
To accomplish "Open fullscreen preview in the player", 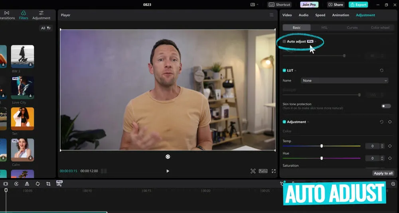I will pos(274,171).
